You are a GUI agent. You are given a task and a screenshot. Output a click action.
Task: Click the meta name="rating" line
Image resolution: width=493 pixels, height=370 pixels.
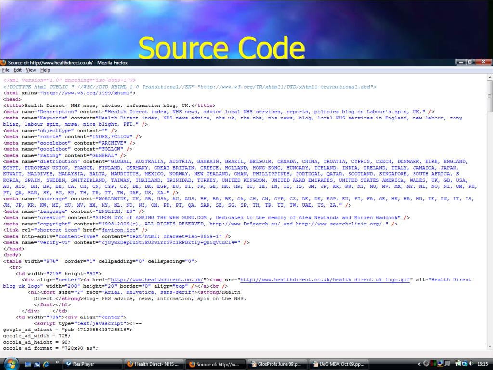[65, 156]
